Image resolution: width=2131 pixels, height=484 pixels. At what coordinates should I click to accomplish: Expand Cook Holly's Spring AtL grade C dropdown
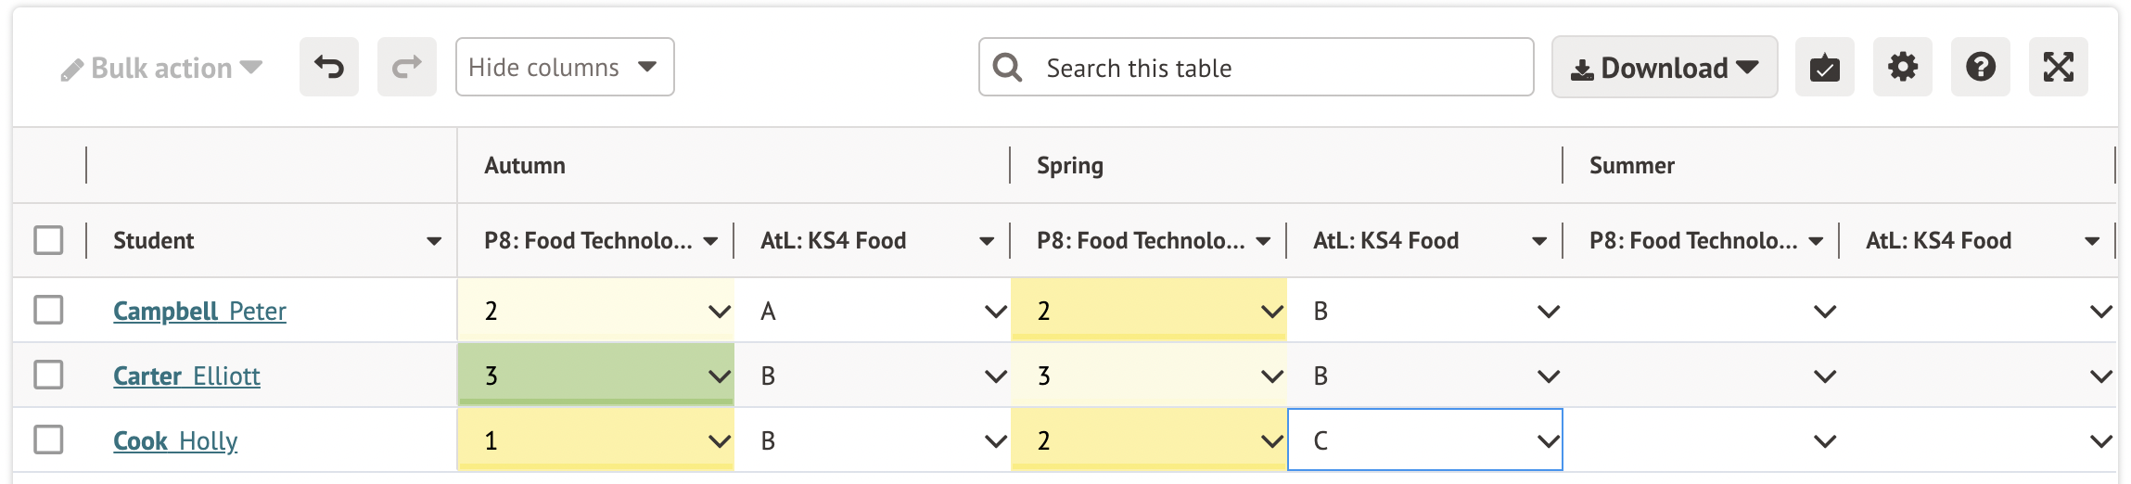click(1548, 441)
